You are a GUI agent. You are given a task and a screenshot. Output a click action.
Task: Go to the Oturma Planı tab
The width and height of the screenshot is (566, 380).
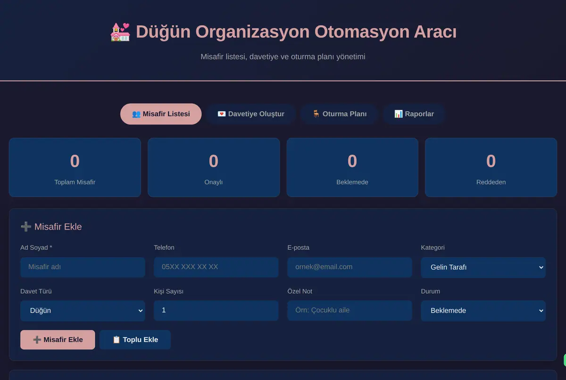pos(339,114)
